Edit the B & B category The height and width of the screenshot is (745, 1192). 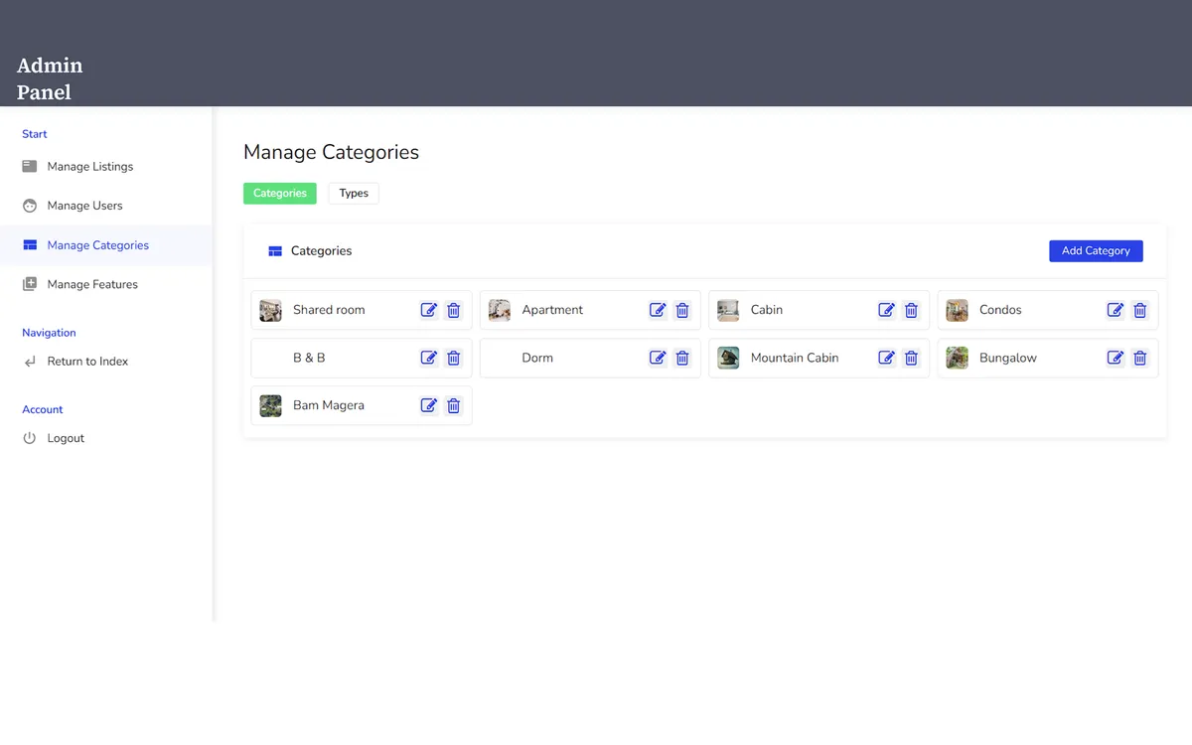point(429,358)
